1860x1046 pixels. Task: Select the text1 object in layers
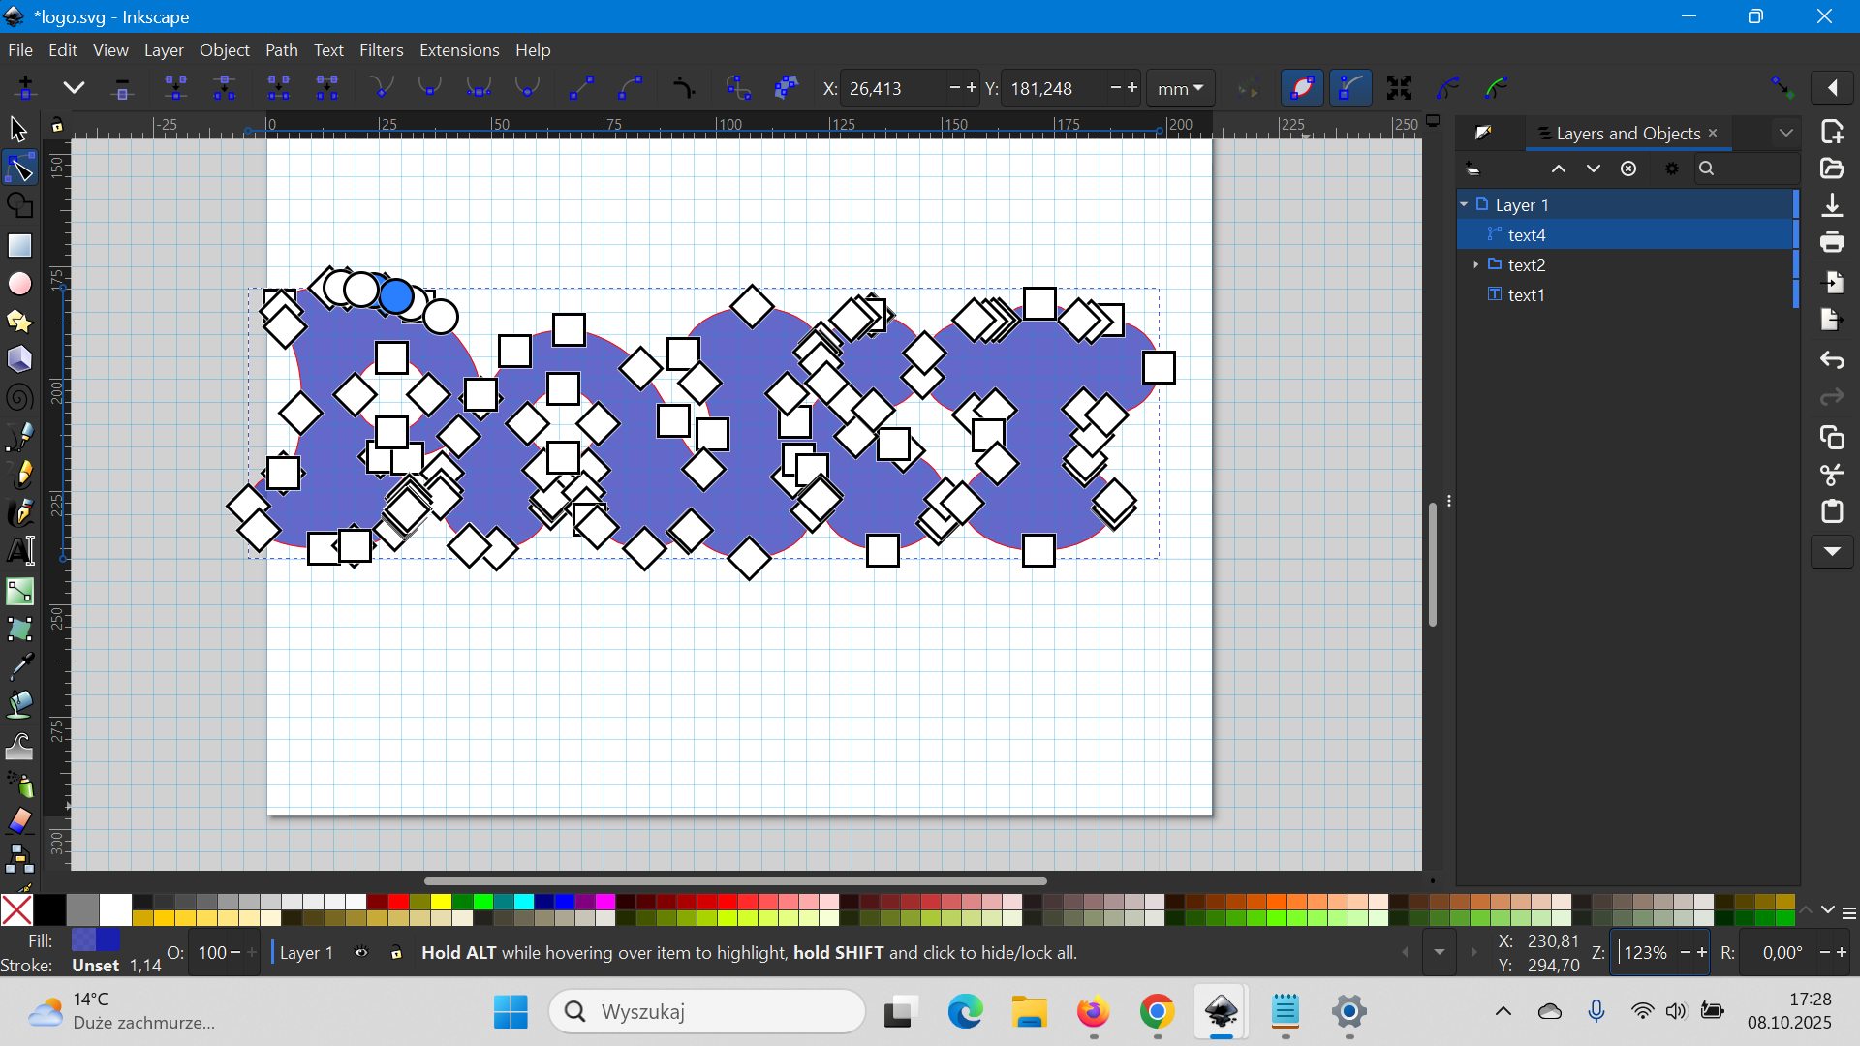coord(1526,294)
